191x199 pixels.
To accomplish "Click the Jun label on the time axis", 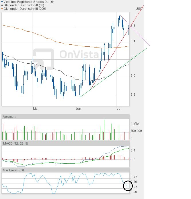I will 78,109.
